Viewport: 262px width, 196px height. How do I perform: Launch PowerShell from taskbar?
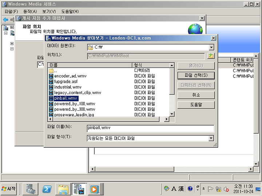click(47, 189)
